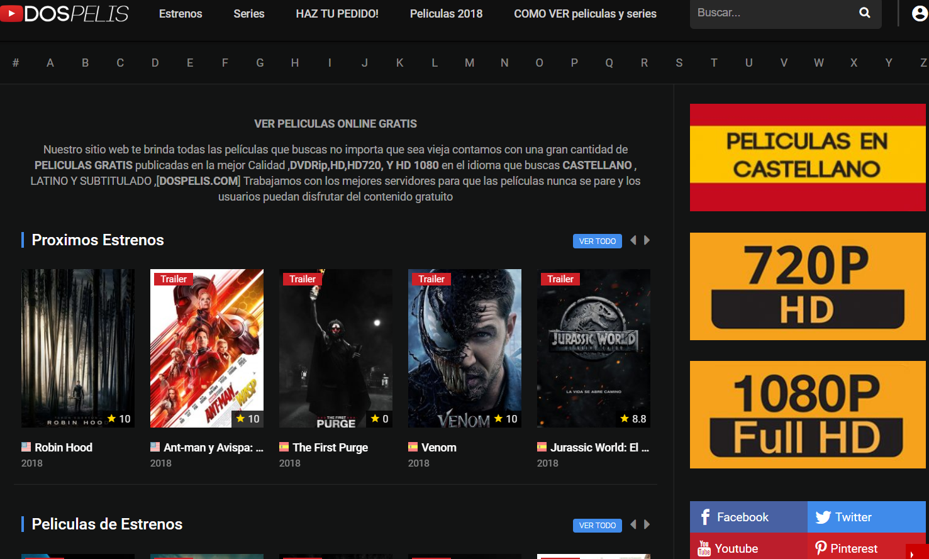Image resolution: width=929 pixels, height=559 pixels.
Task: Open The First Purge title link
Action: tap(330, 447)
